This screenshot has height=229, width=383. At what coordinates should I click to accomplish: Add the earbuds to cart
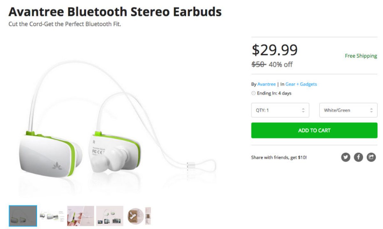click(x=314, y=130)
